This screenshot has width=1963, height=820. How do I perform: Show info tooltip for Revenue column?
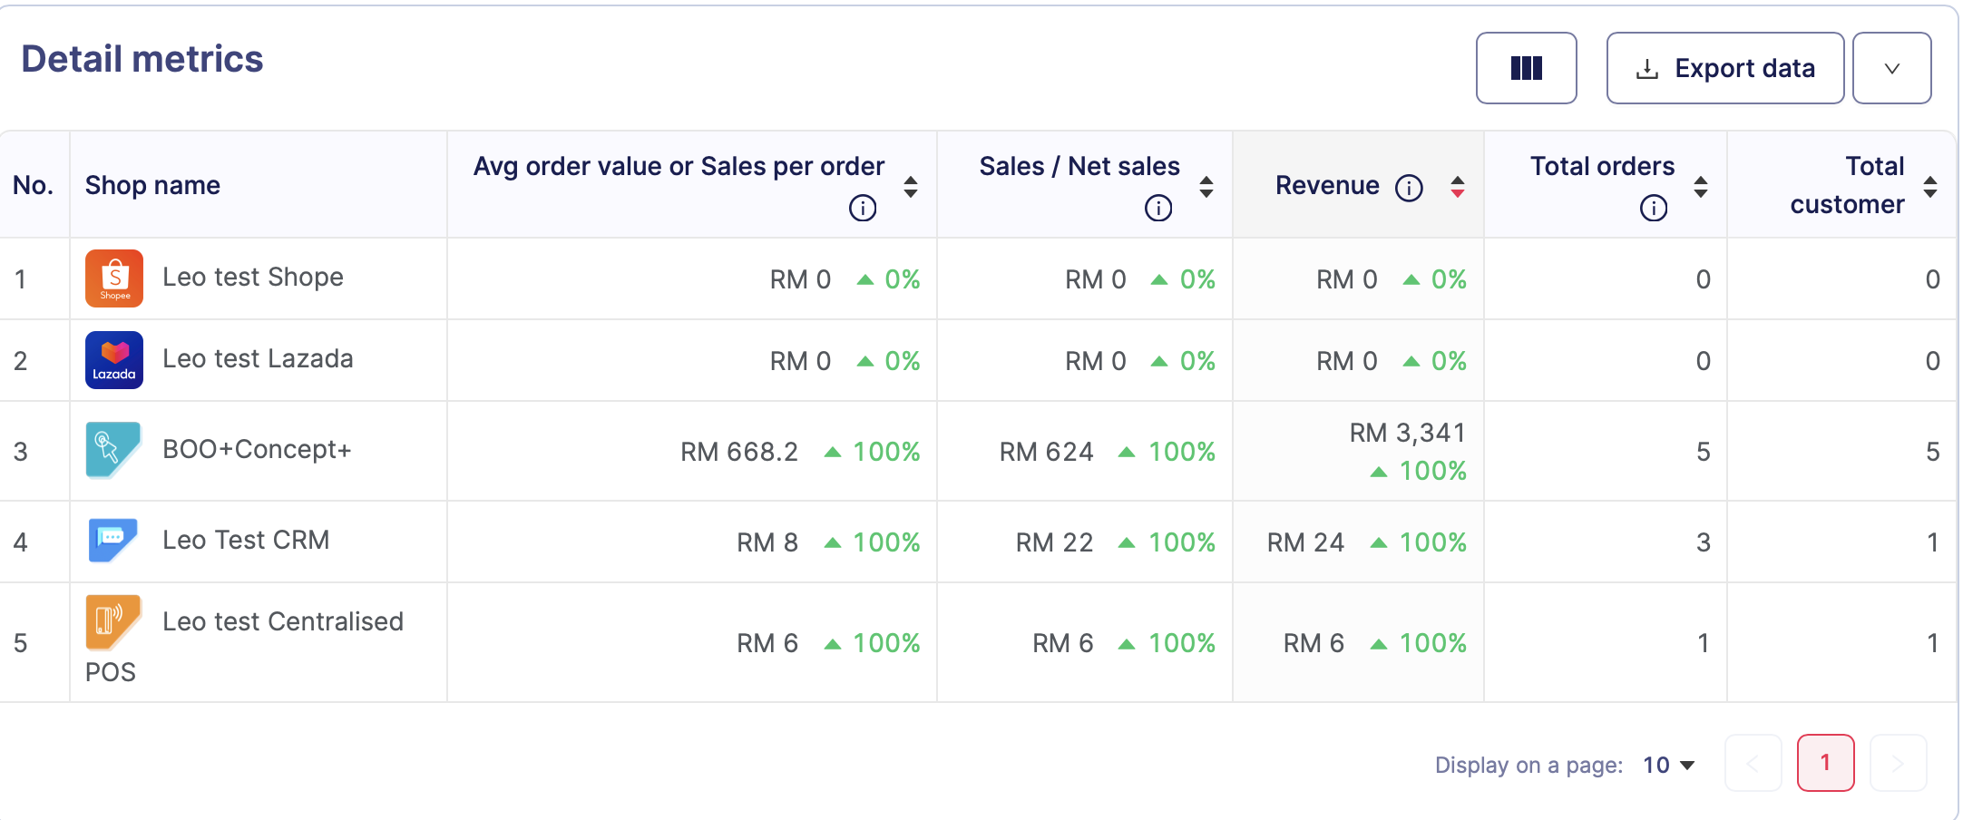pyautogui.click(x=1409, y=188)
